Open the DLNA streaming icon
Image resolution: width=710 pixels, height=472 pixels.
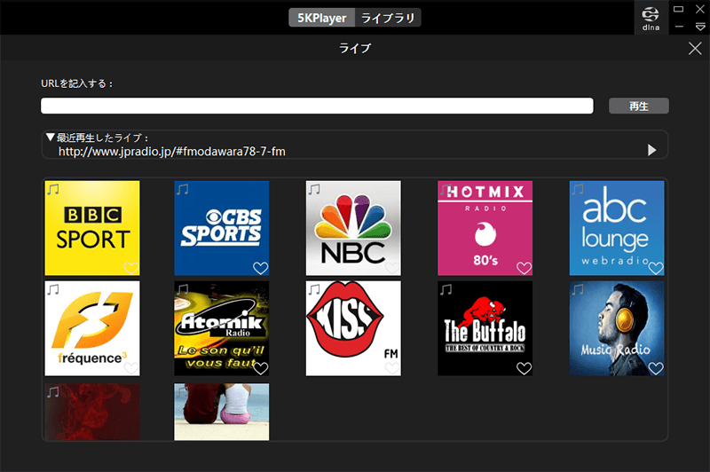click(x=651, y=18)
